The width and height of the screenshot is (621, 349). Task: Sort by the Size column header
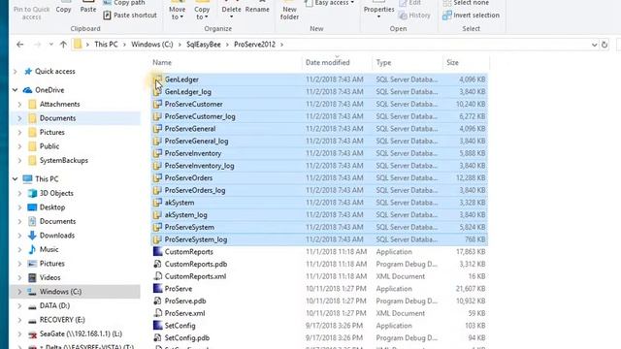click(x=452, y=62)
